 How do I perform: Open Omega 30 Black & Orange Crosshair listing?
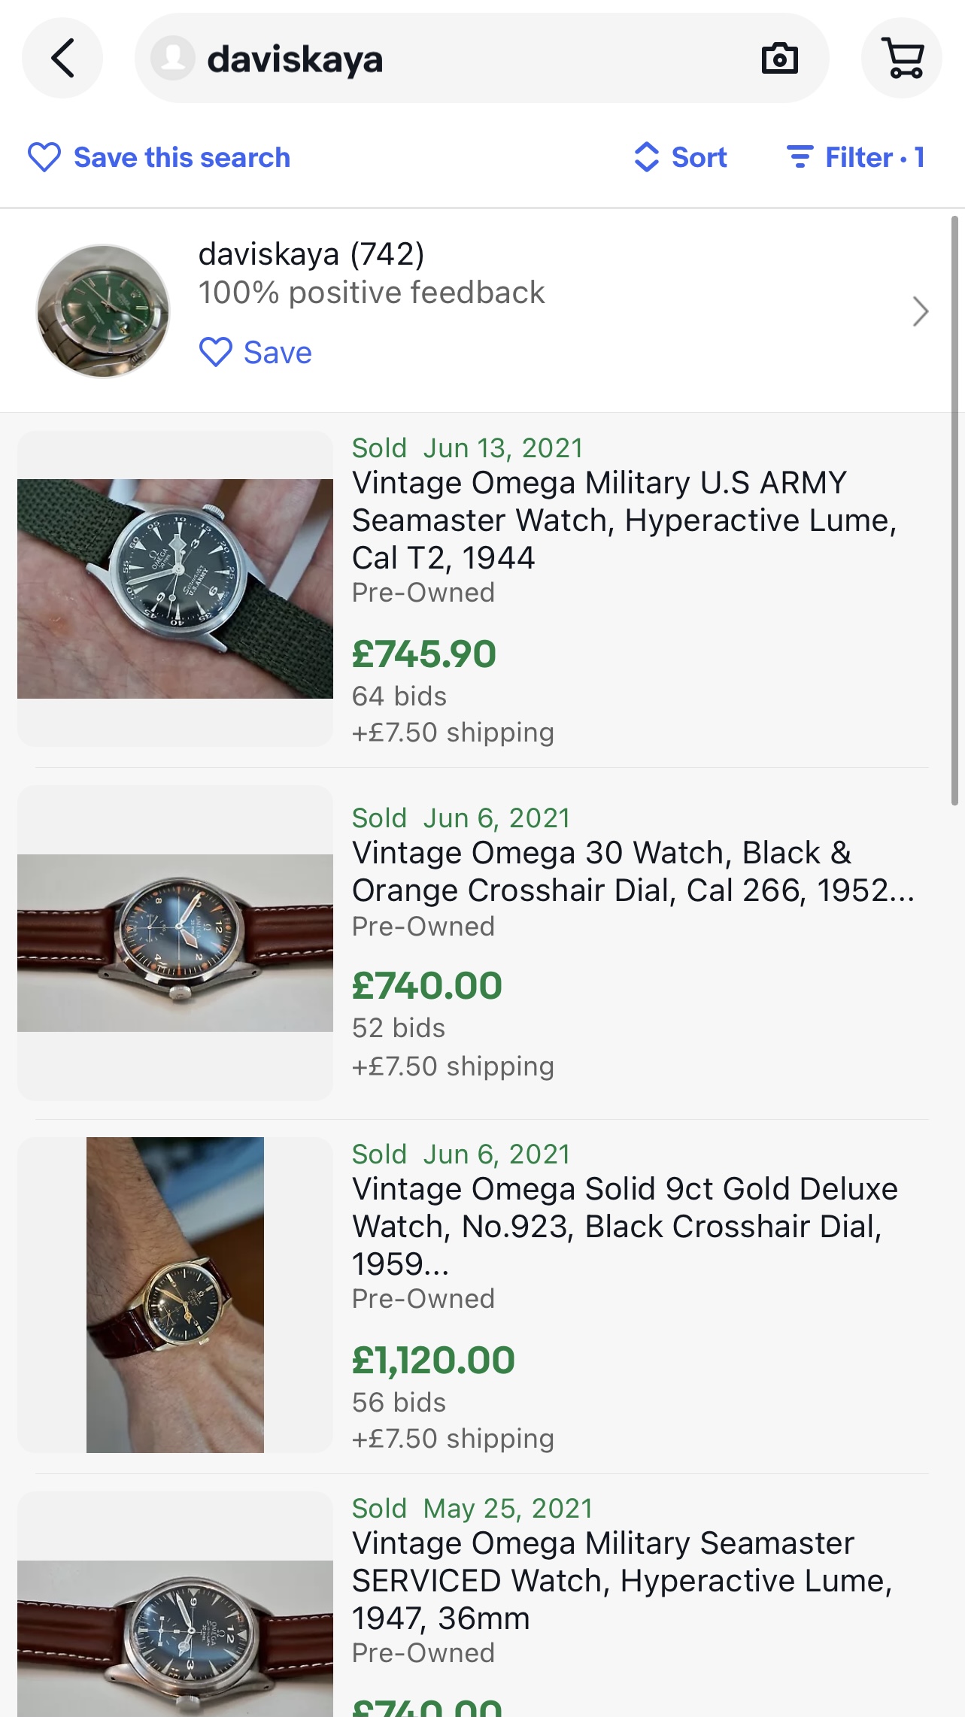632,871
